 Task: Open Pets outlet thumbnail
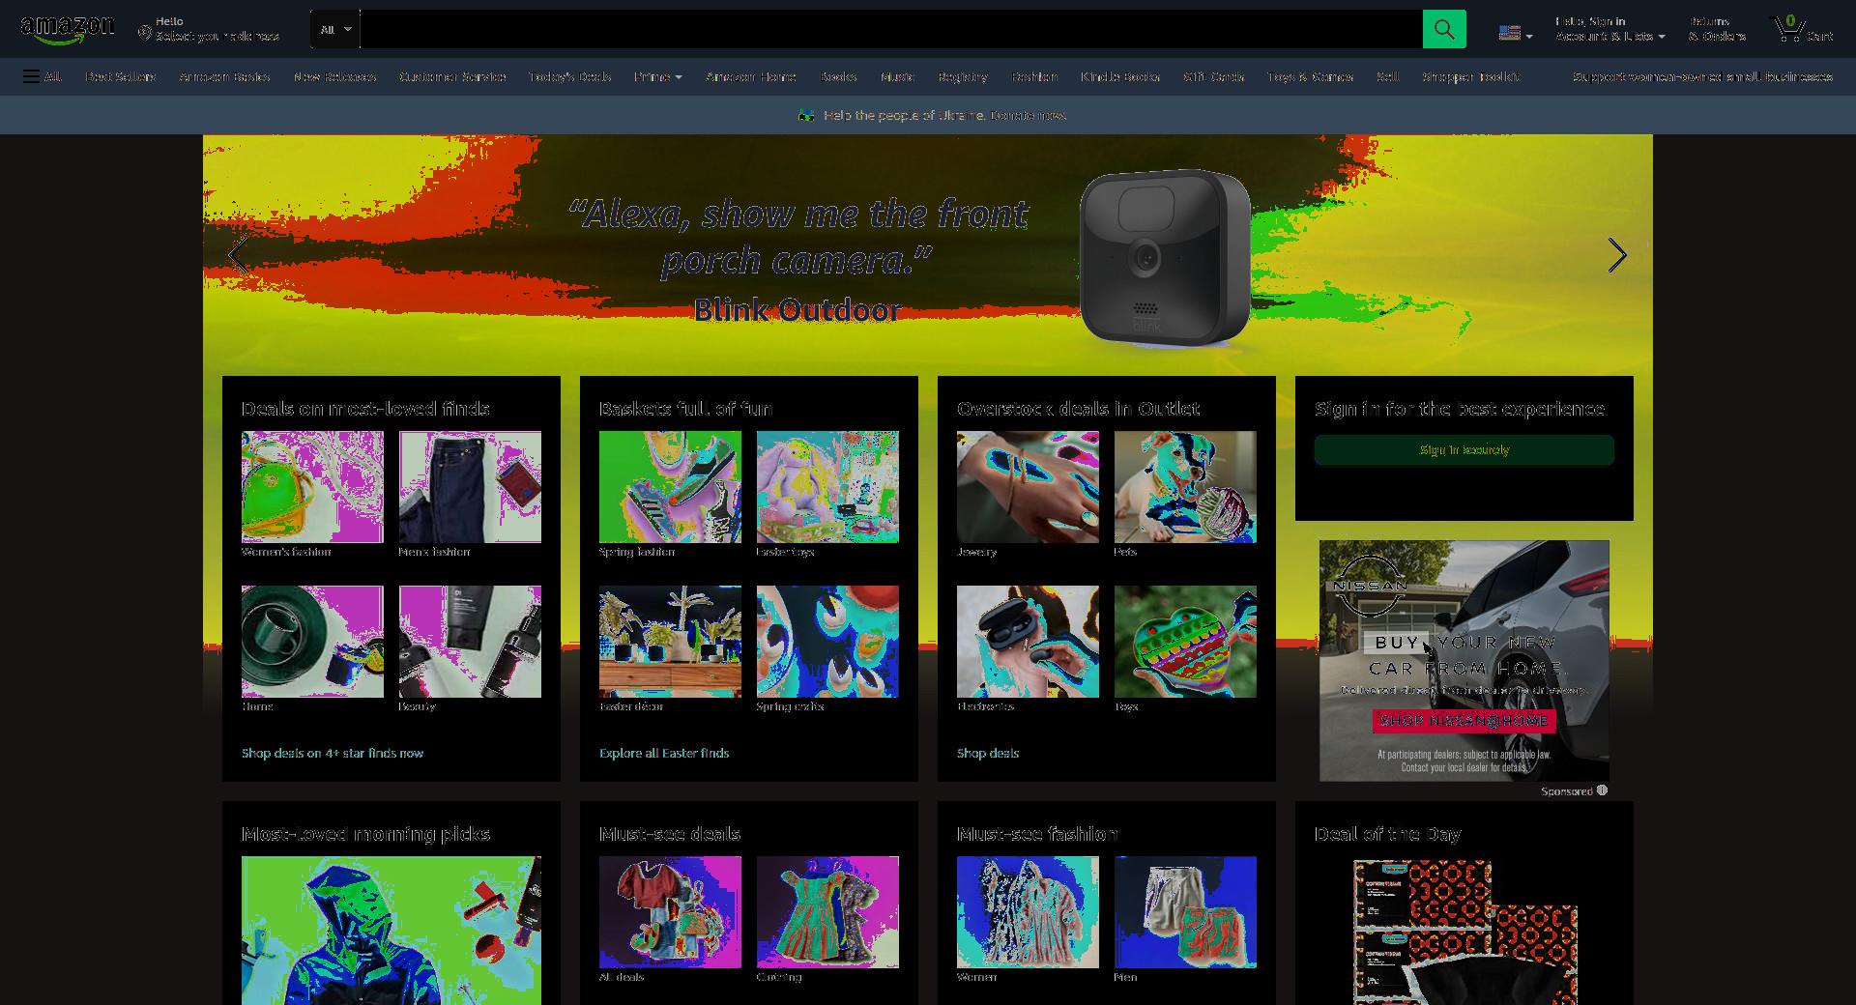click(x=1185, y=487)
